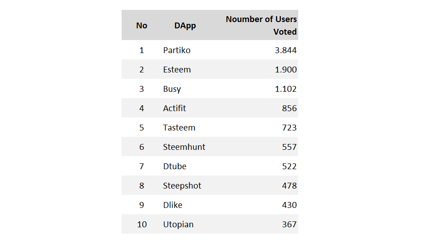Screen dimensions: 423x243
Task: Click the 856 vote count
Action: pos(289,108)
